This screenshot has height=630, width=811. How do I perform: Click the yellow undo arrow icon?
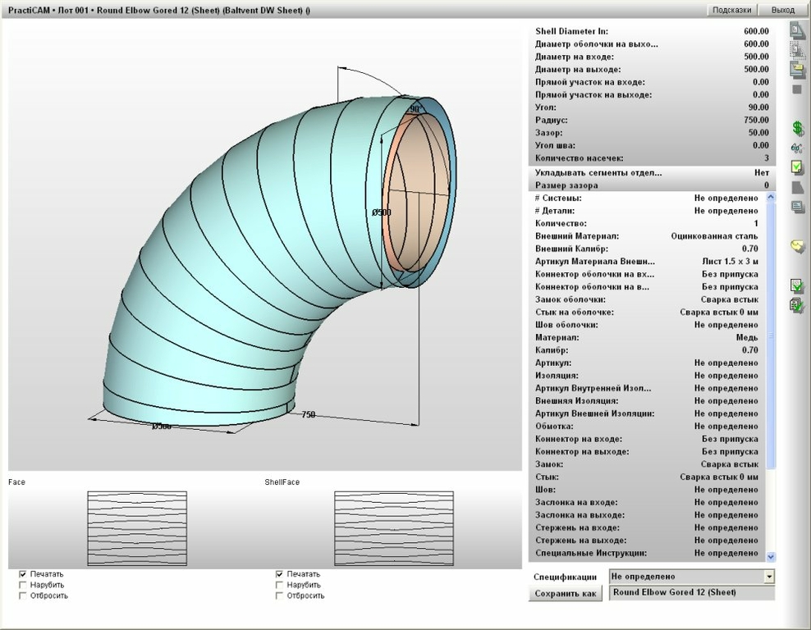click(x=797, y=246)
